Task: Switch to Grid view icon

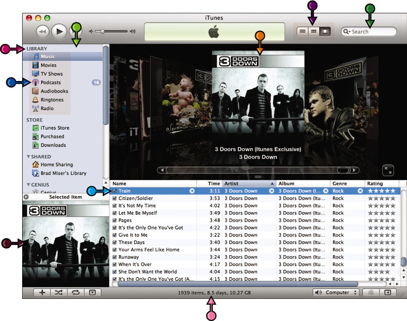Action: (314, 31)
